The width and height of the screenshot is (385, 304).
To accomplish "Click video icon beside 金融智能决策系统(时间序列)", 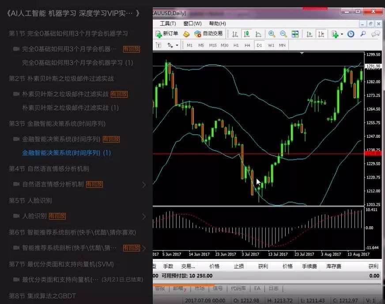I will [16, 139].
